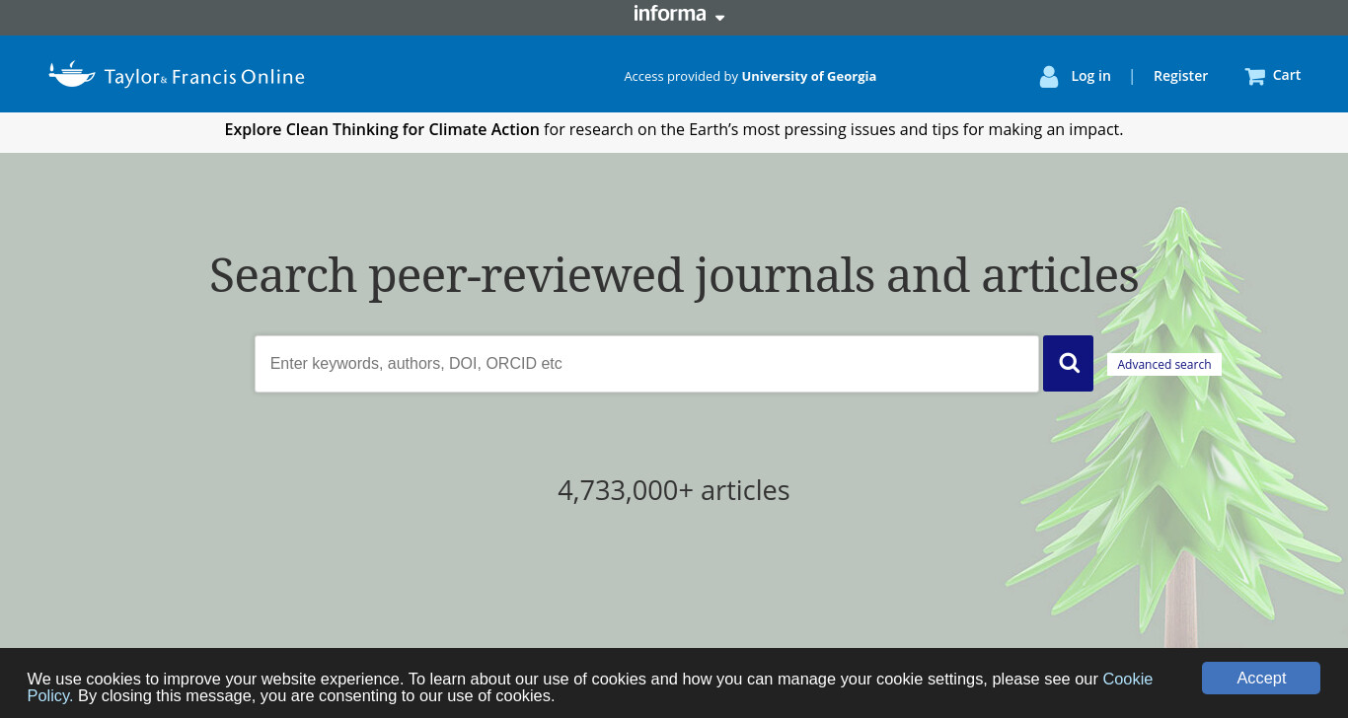Open the Cart link
Screen dimensions: 1348x718
[x=1286, y=75]
